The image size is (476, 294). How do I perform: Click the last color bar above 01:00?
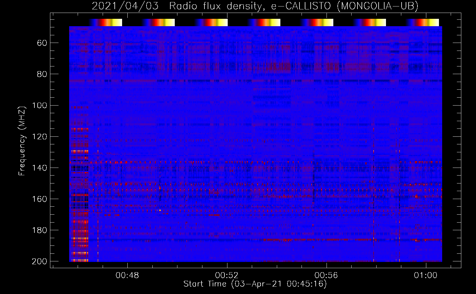(422, 22)
